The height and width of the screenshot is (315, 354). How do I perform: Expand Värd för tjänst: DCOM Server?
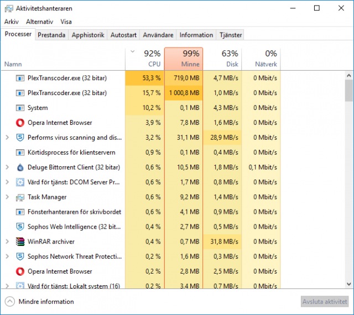click(7, 182)
